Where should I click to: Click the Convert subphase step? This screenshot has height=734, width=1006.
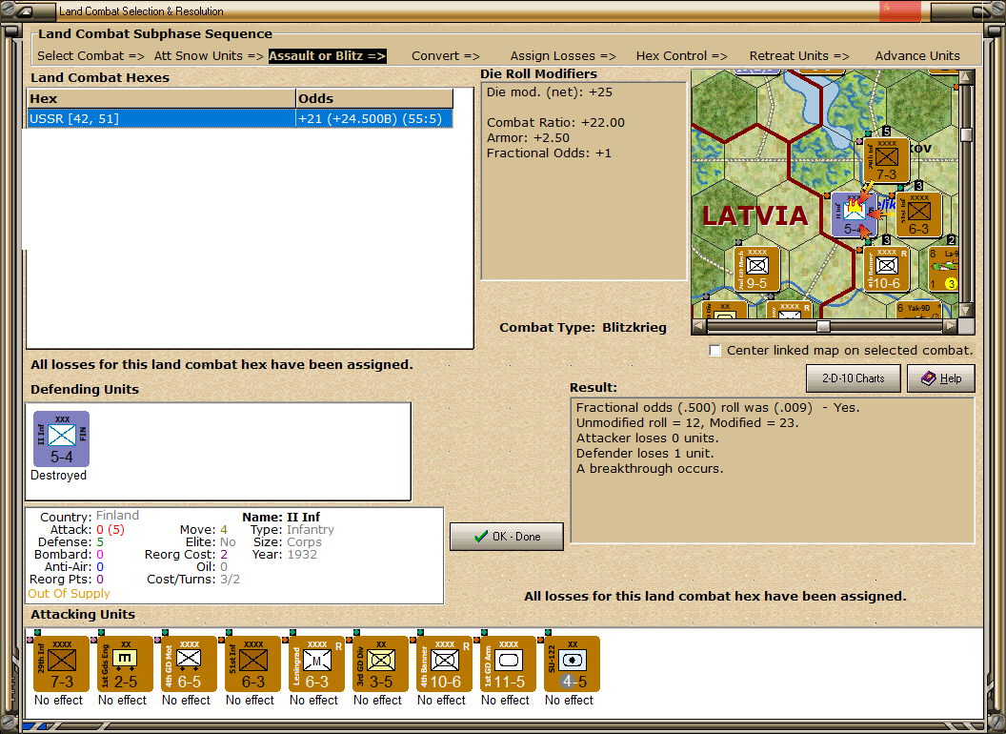[x=445, y=56]
